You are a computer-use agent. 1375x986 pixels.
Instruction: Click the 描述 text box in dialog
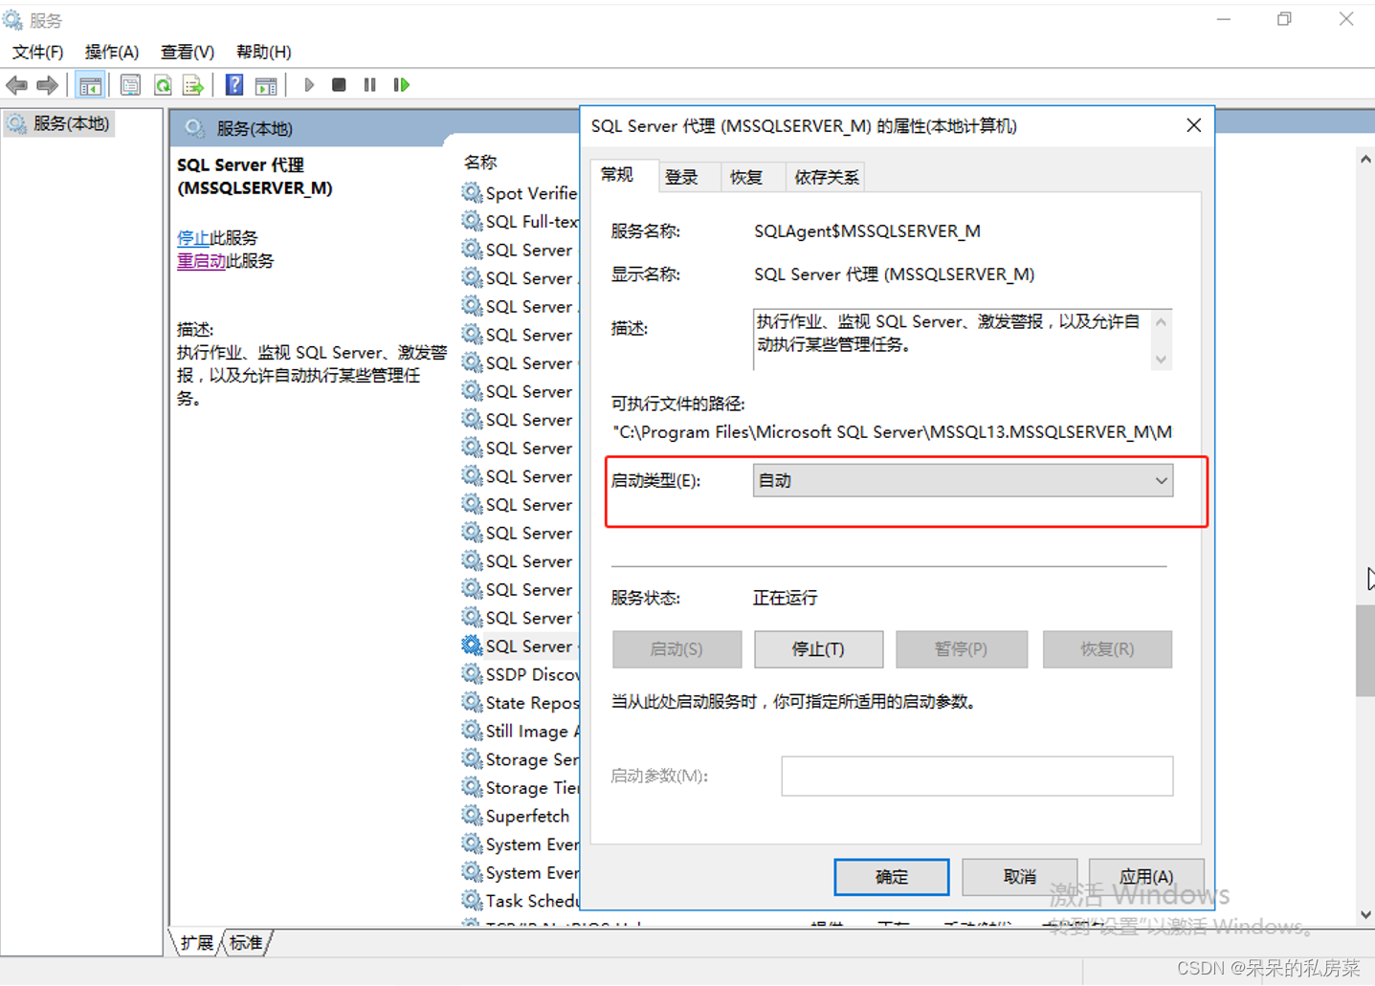coord(962,339)
